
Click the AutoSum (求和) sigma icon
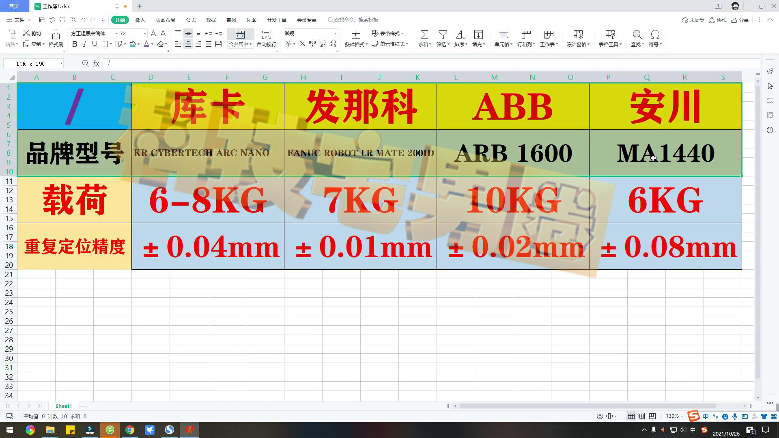pos(424,34)
